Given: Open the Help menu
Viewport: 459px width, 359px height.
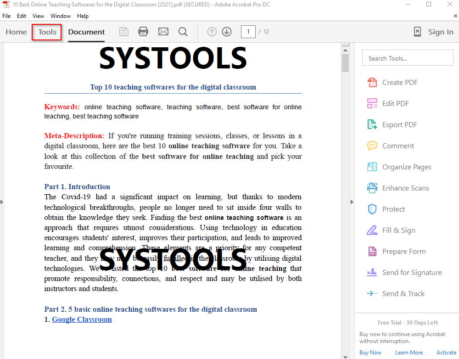Looking at the screenshot, I should point(83,16).
